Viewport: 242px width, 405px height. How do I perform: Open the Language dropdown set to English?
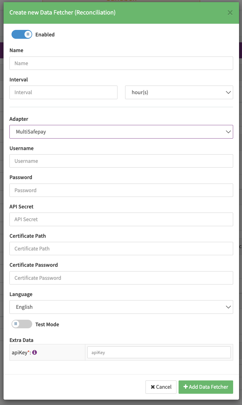[121, 307]
